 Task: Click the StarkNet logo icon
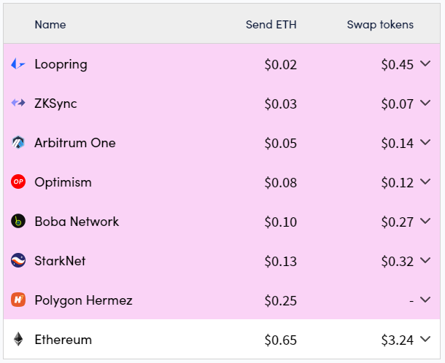(x=18, y=260)
